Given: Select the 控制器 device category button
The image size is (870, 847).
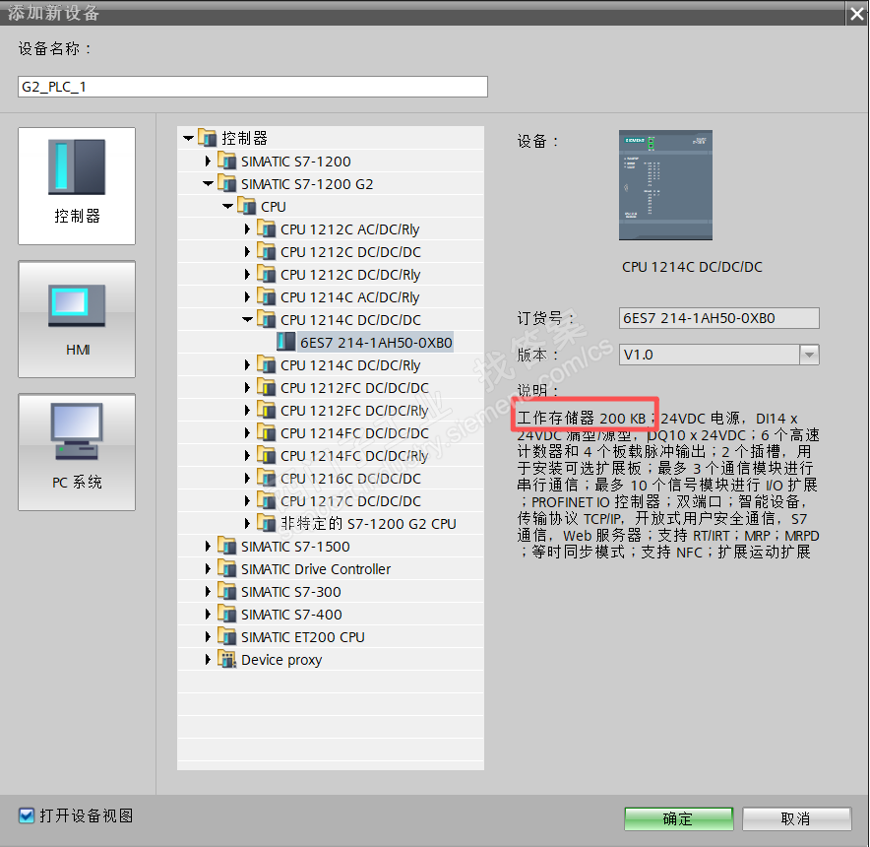Looking at the screenshot, I should point(77,186).
